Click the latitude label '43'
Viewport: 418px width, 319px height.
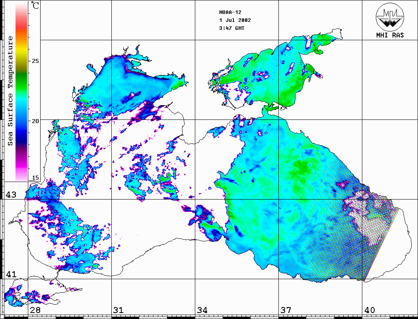pyautogui.click(x=11, y=195)
